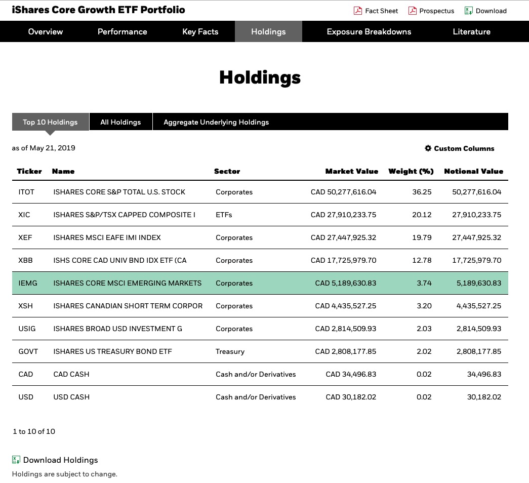
Task: Select the Top 10 Holdings tab
Action: [50, 122]
